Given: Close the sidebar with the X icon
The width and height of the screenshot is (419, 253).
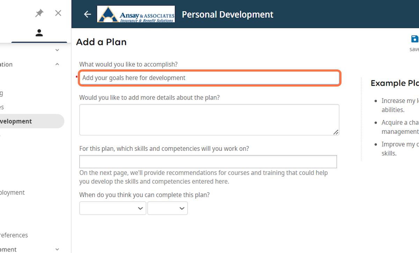Looking at the screenshot, I should tap(58, 13).
